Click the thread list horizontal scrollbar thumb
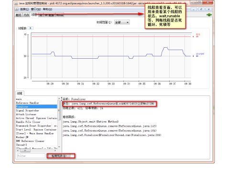This screenshot has height=178, width=239. [25, 150]
